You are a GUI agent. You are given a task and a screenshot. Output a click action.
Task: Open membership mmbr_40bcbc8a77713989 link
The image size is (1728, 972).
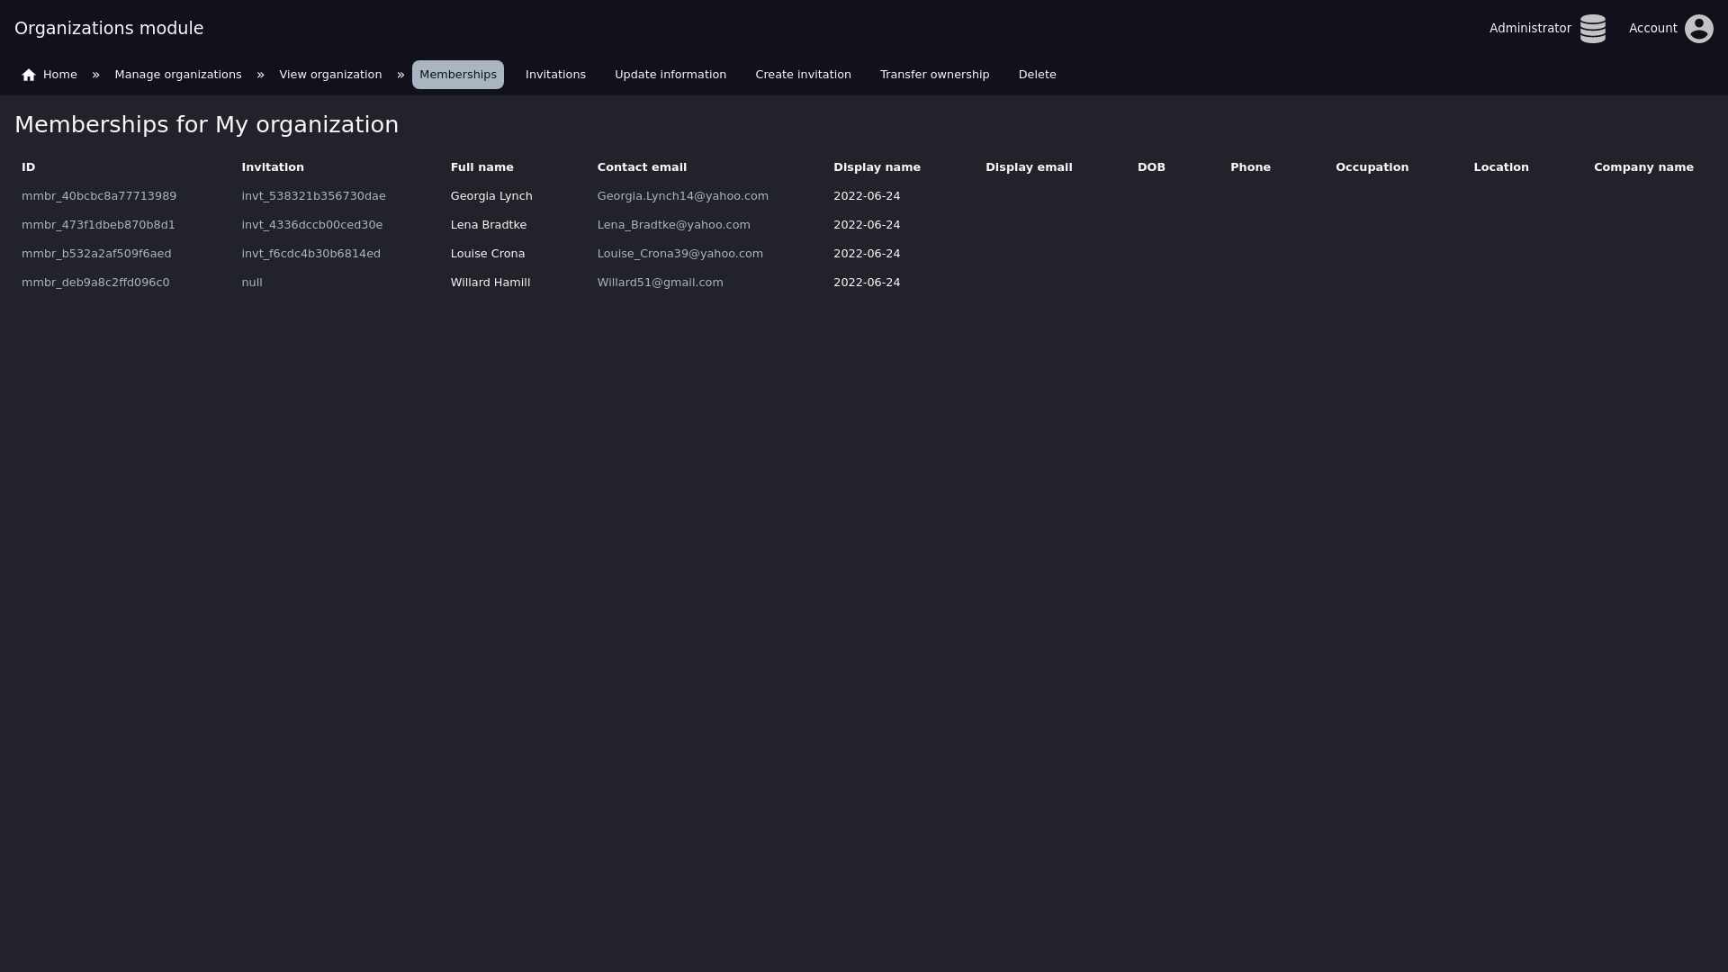click(x=99, y=196)
